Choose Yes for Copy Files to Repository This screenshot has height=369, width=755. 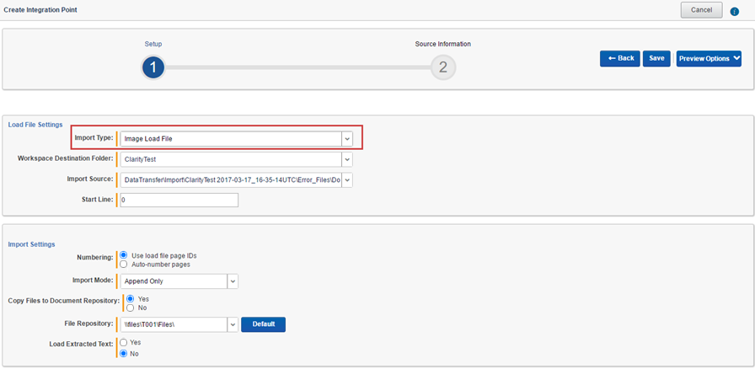tap(130, 299)
